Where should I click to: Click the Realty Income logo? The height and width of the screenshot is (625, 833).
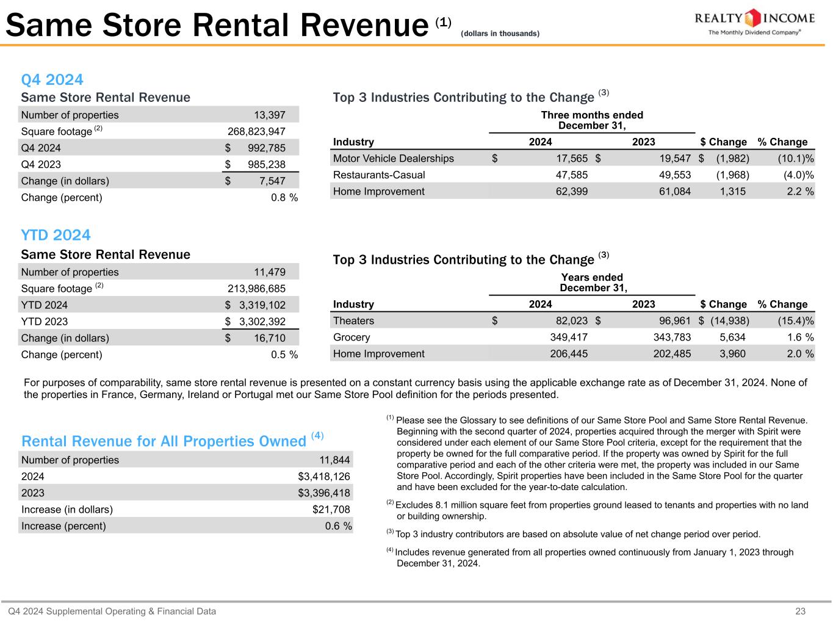coord(754,22)
